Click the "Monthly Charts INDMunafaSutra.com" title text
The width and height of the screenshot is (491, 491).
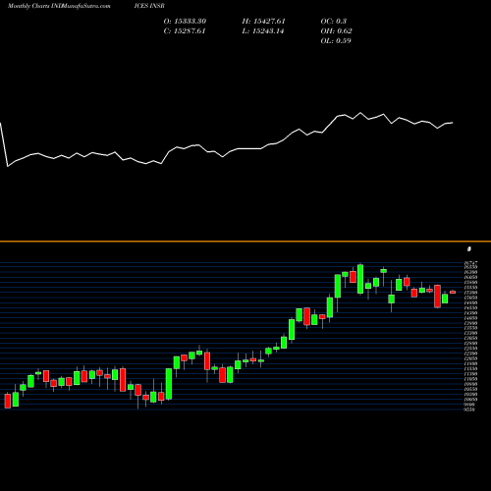pyautogui.click(x=59, y=6)
